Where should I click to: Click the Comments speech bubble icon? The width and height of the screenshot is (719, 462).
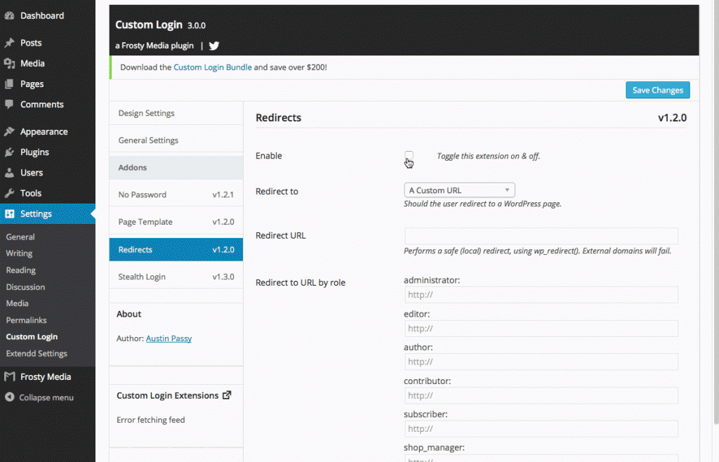[9, 105]
